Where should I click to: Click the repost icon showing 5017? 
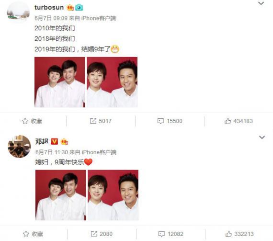click(93, 121)
